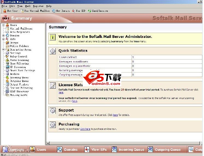The image size is (204, 156).
Task: Open the Mail menu
Action: (28, 6)
